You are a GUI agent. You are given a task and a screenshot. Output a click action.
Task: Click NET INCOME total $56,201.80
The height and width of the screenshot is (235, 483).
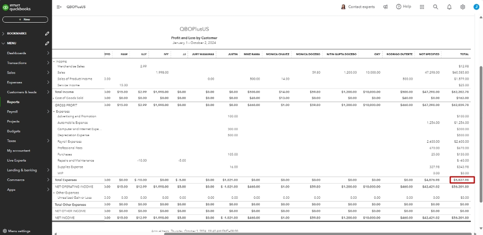click(461, 218)
